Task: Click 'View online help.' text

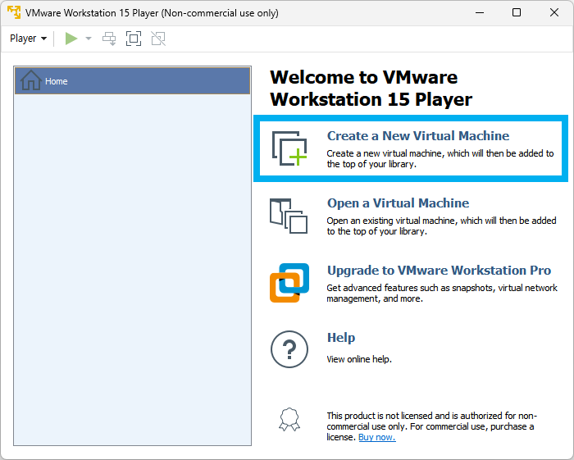Action: tap(359, 359)
